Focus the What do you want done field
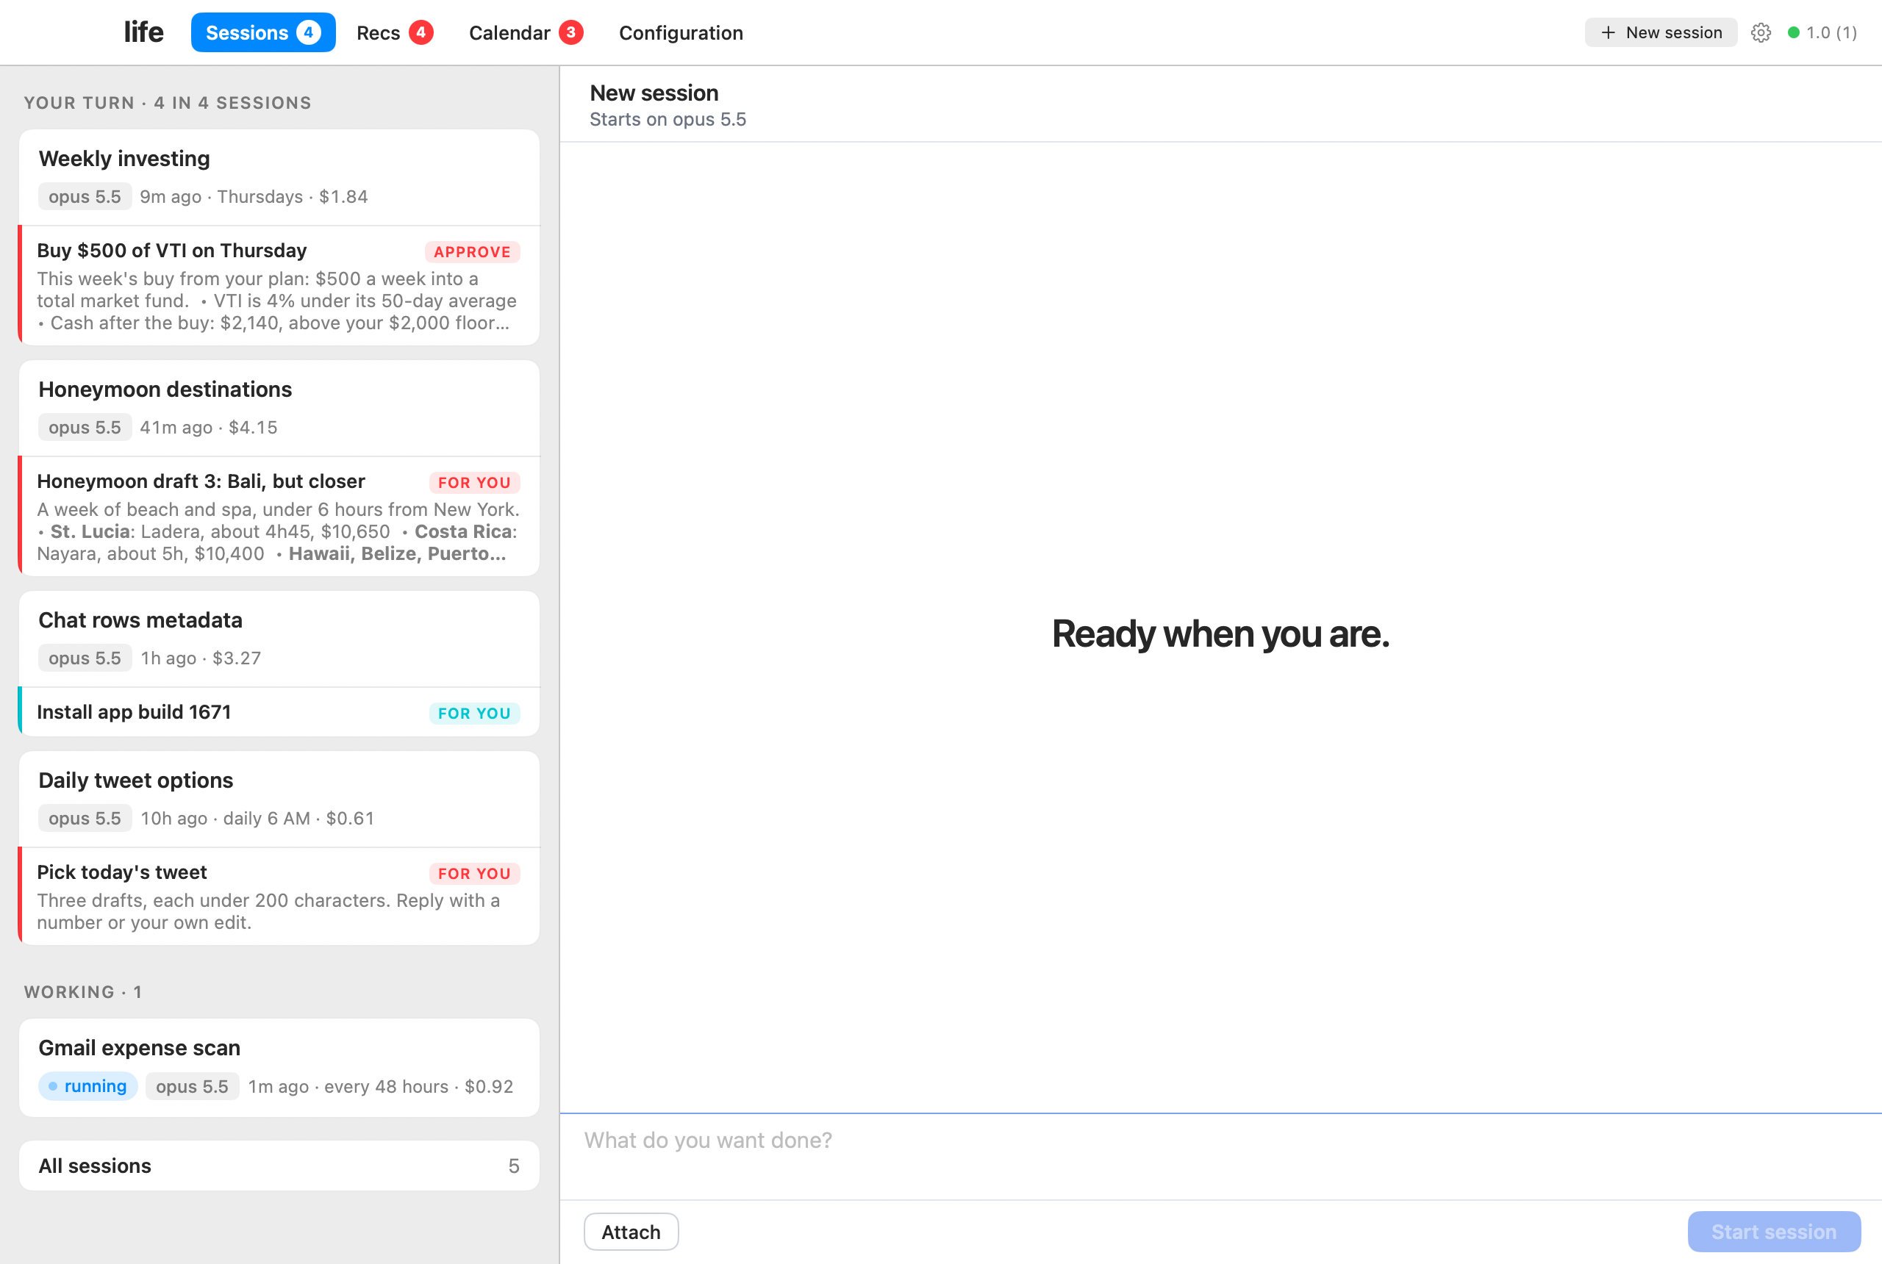Screen dimensions: 1882x1264 [1221, 1157]
